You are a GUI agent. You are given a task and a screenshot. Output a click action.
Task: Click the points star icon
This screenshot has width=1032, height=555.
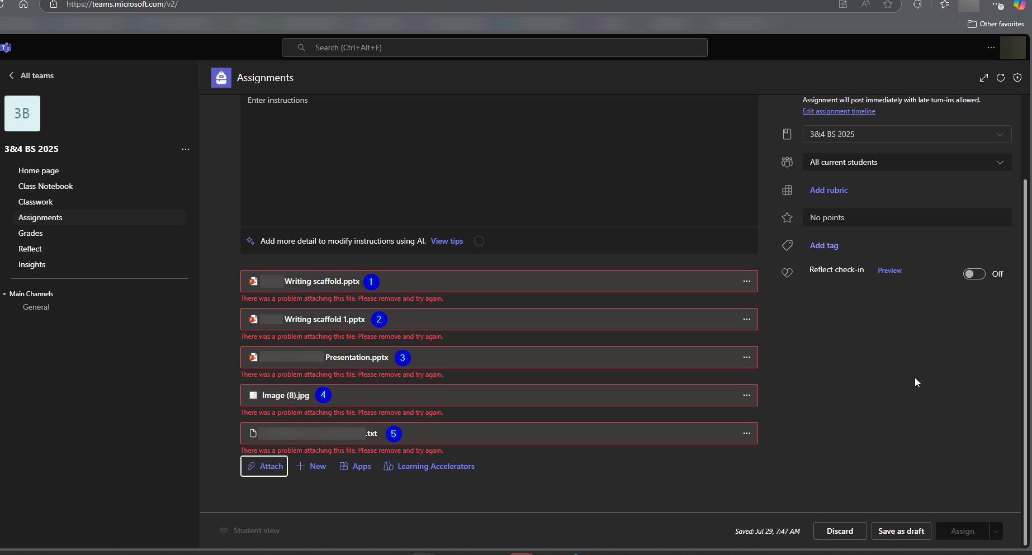tap(787, 217)
